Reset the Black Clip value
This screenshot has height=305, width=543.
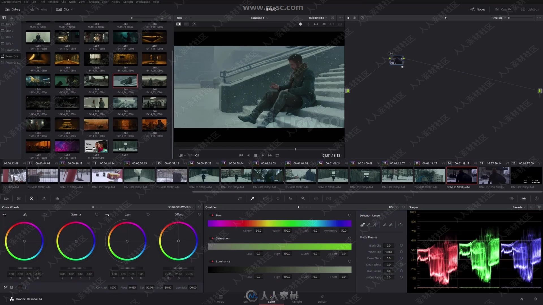click(401, 245)
